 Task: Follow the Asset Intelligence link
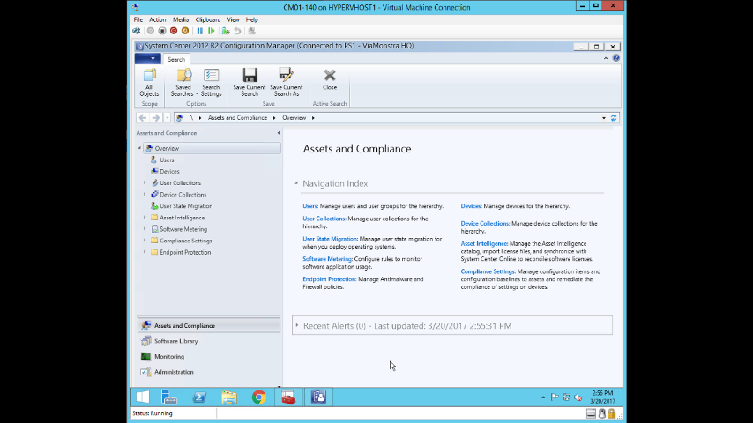point(484,243)
